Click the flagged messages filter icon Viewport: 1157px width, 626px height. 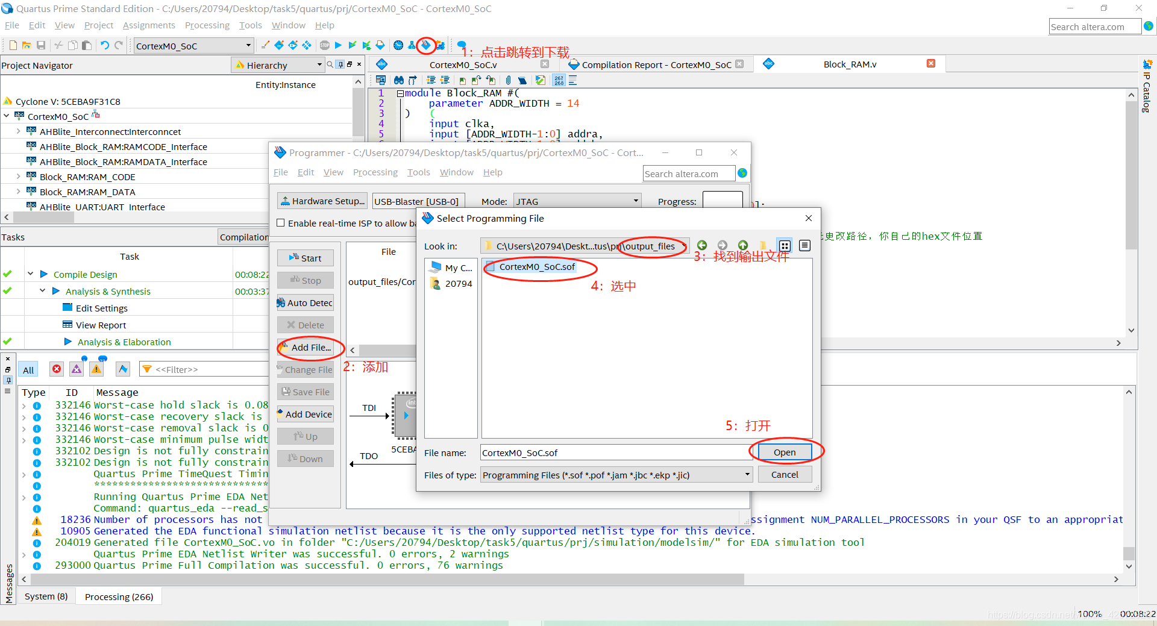point(123,369)
